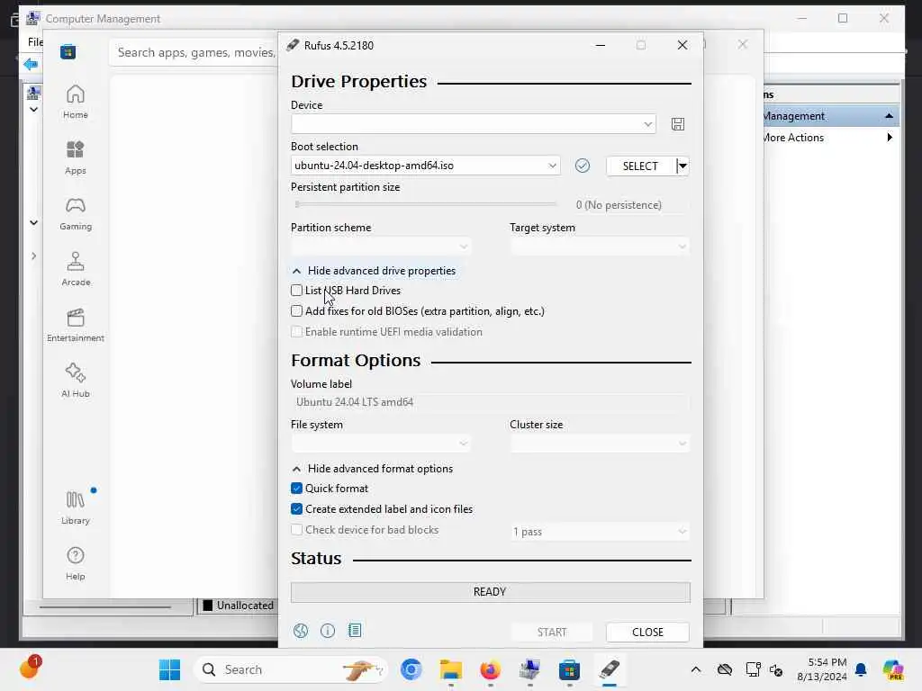This screenshot has height=691, width=922.
Task: Open Firefox from taskbar
Action: click(x=491, y=669)
